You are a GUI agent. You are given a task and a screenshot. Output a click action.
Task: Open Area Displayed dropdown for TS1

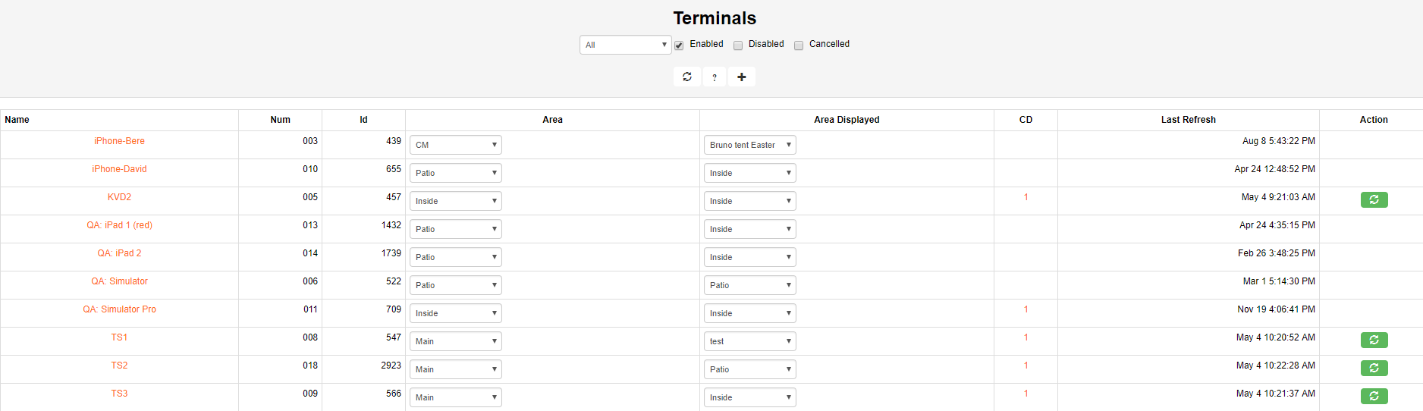[x=749, y=341]
